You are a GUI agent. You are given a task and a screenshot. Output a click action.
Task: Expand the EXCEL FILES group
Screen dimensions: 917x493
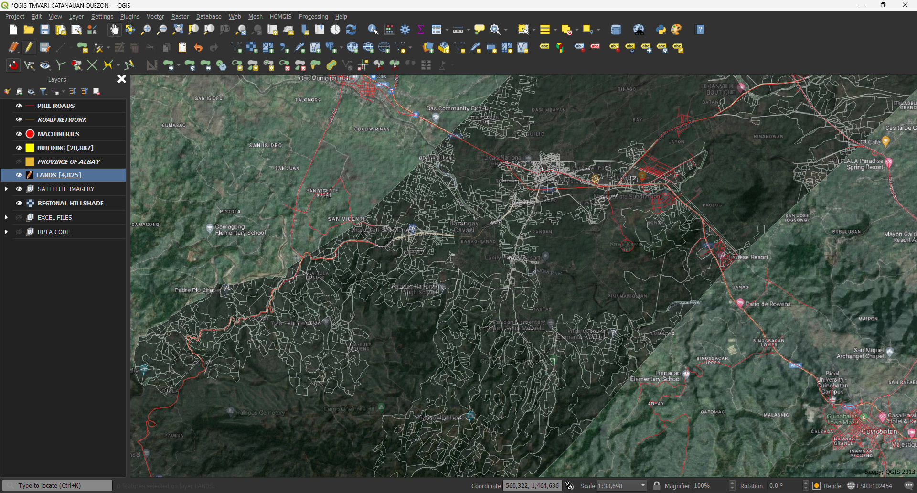6,217
